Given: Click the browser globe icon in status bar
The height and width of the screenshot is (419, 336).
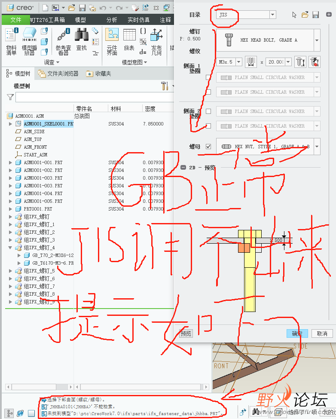Looking at the screenshot, I should point(20,413).
